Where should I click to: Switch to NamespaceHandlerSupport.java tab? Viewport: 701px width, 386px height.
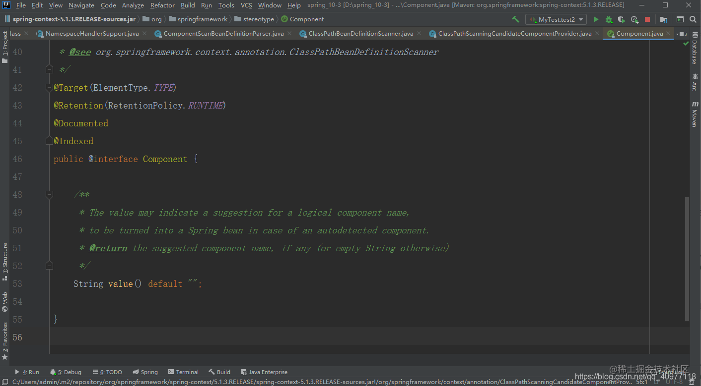tap(92, 34)
